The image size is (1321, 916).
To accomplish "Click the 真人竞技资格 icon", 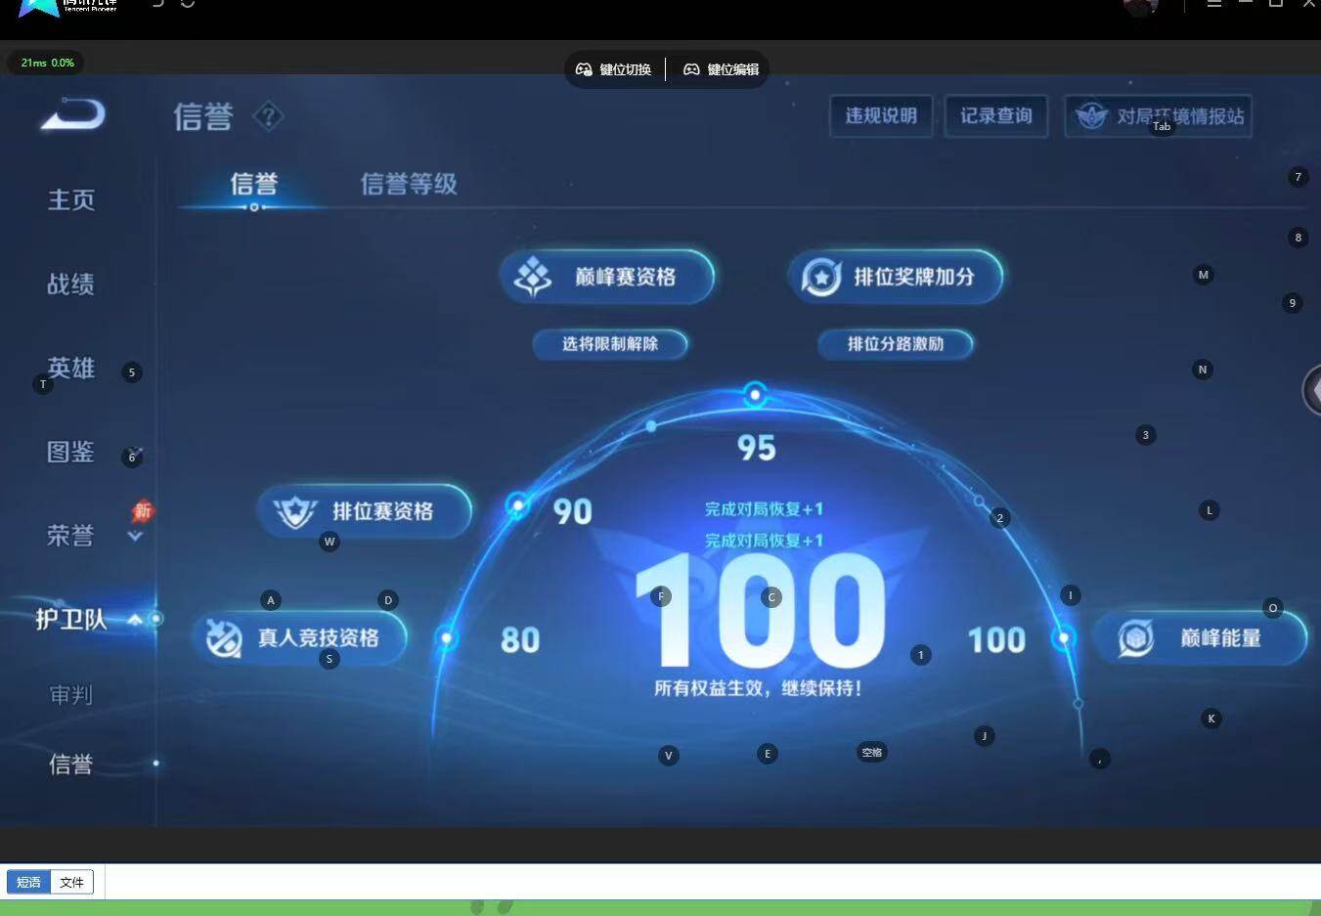I will click(224, 638).
